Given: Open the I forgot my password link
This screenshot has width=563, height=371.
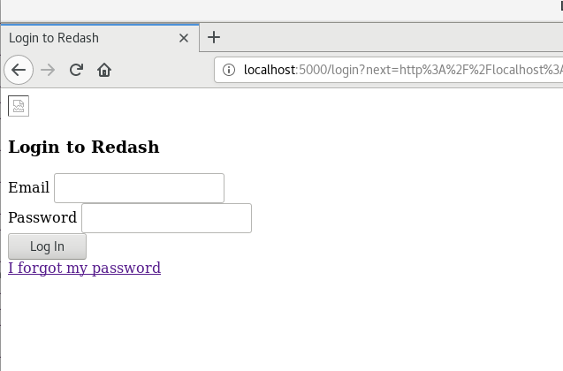Looking at the screenshot, I should (x=84, y=268).
